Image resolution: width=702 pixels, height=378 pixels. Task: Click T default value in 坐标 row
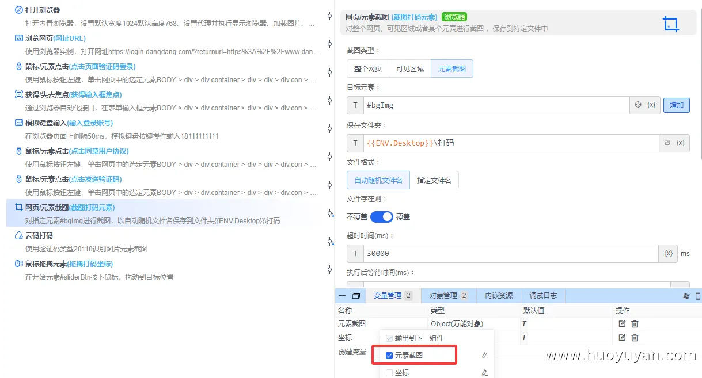pyautogui.click(x=524, y=338)
